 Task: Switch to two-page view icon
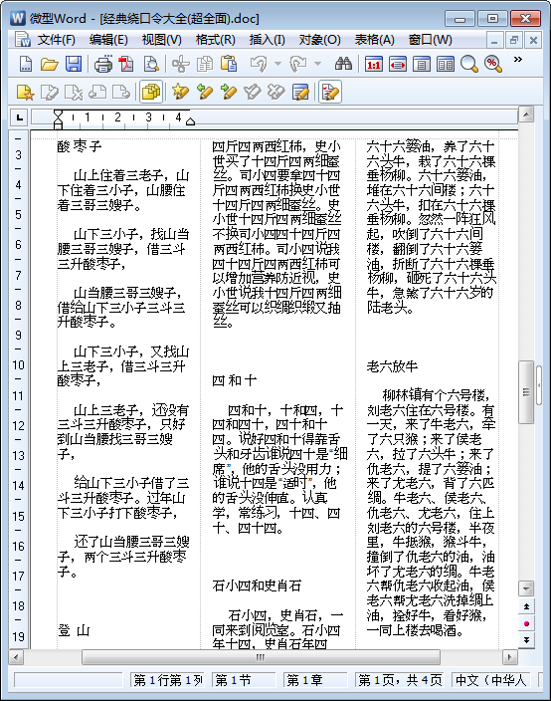point(446,65)
